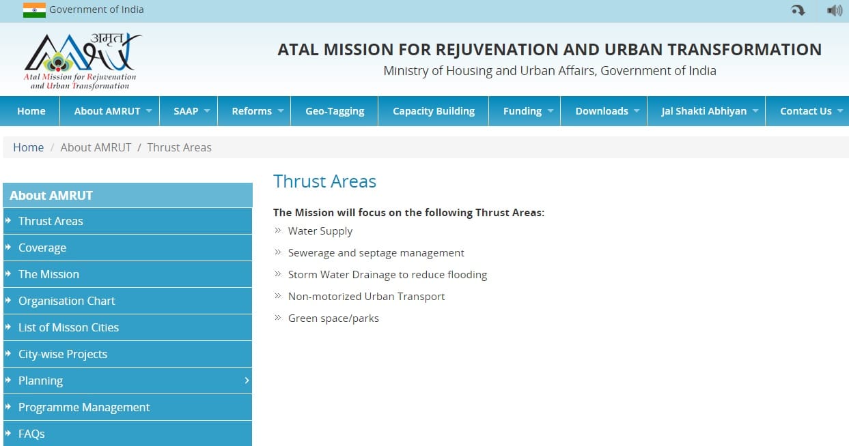Image resolution: width=849 pixels, height=446 pixels.
Task: Click the skip to content arrow icon
Action: click(797, 10)
